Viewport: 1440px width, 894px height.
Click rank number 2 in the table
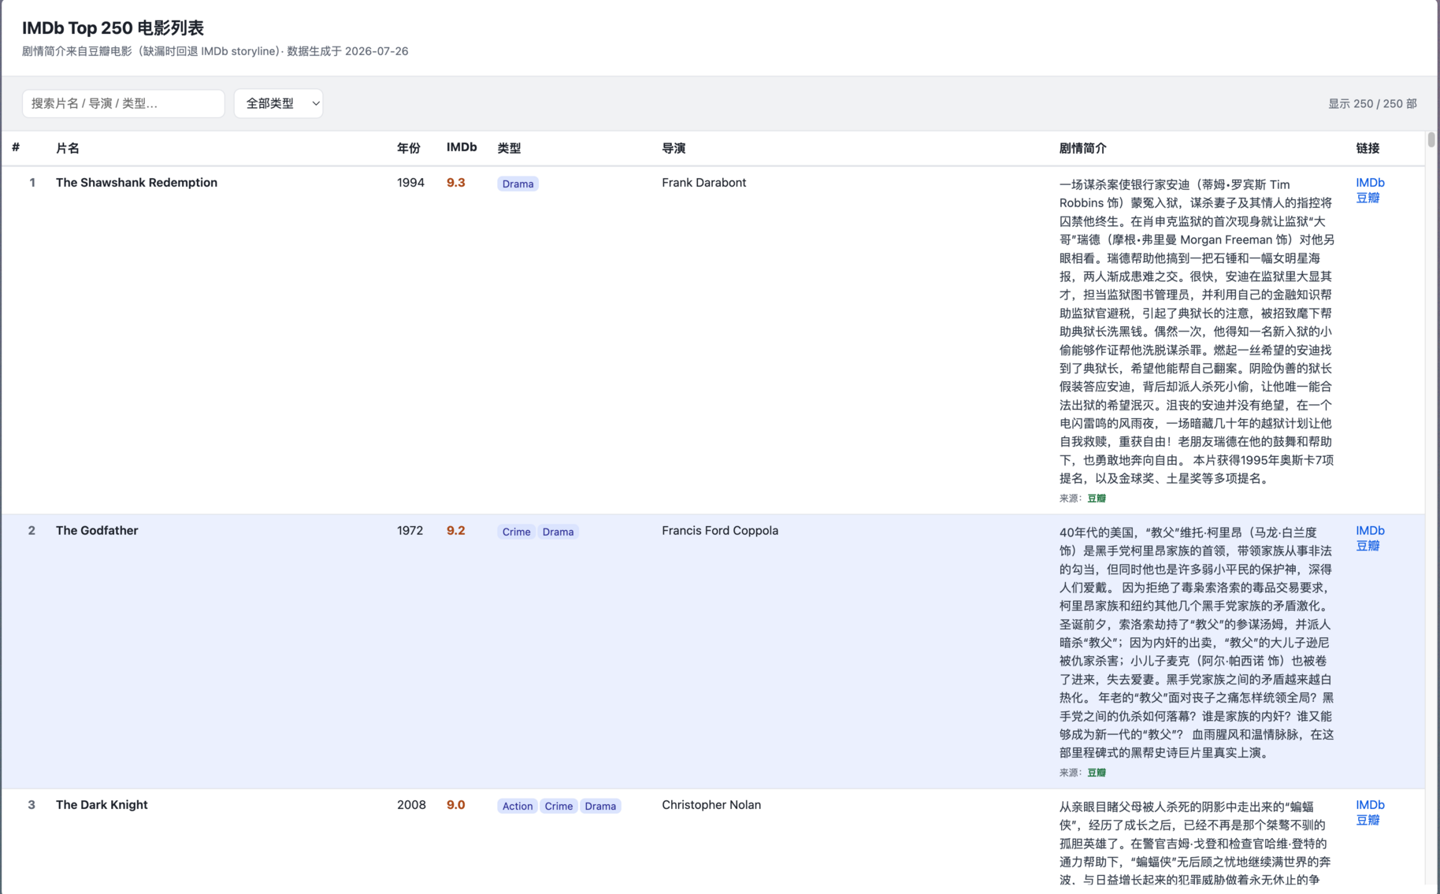pyautogui.click(x=32, y=531)
